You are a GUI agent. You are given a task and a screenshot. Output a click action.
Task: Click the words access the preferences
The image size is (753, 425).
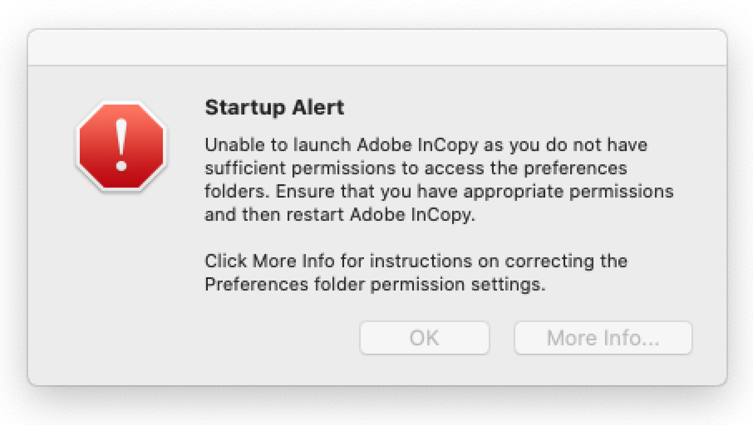[525, 169]
